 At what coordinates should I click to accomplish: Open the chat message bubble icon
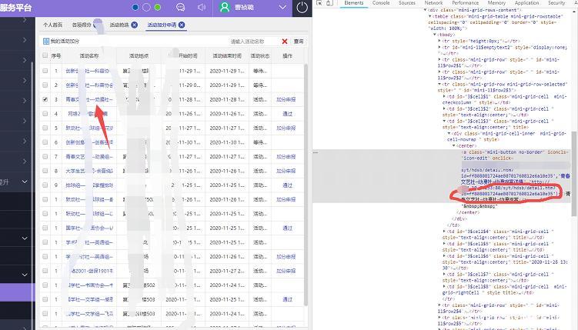(x=181, y=7)
